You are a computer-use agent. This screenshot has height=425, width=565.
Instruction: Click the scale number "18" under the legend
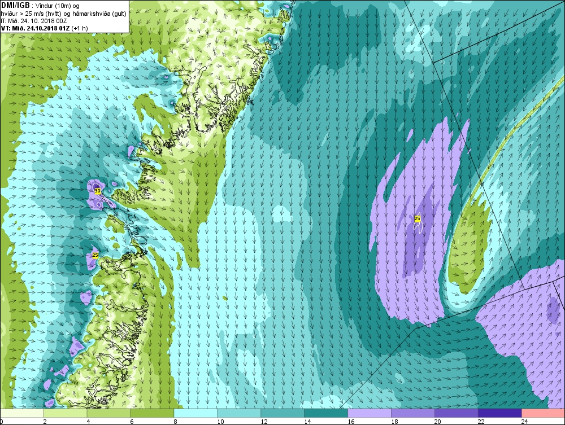tap(394, 422)
